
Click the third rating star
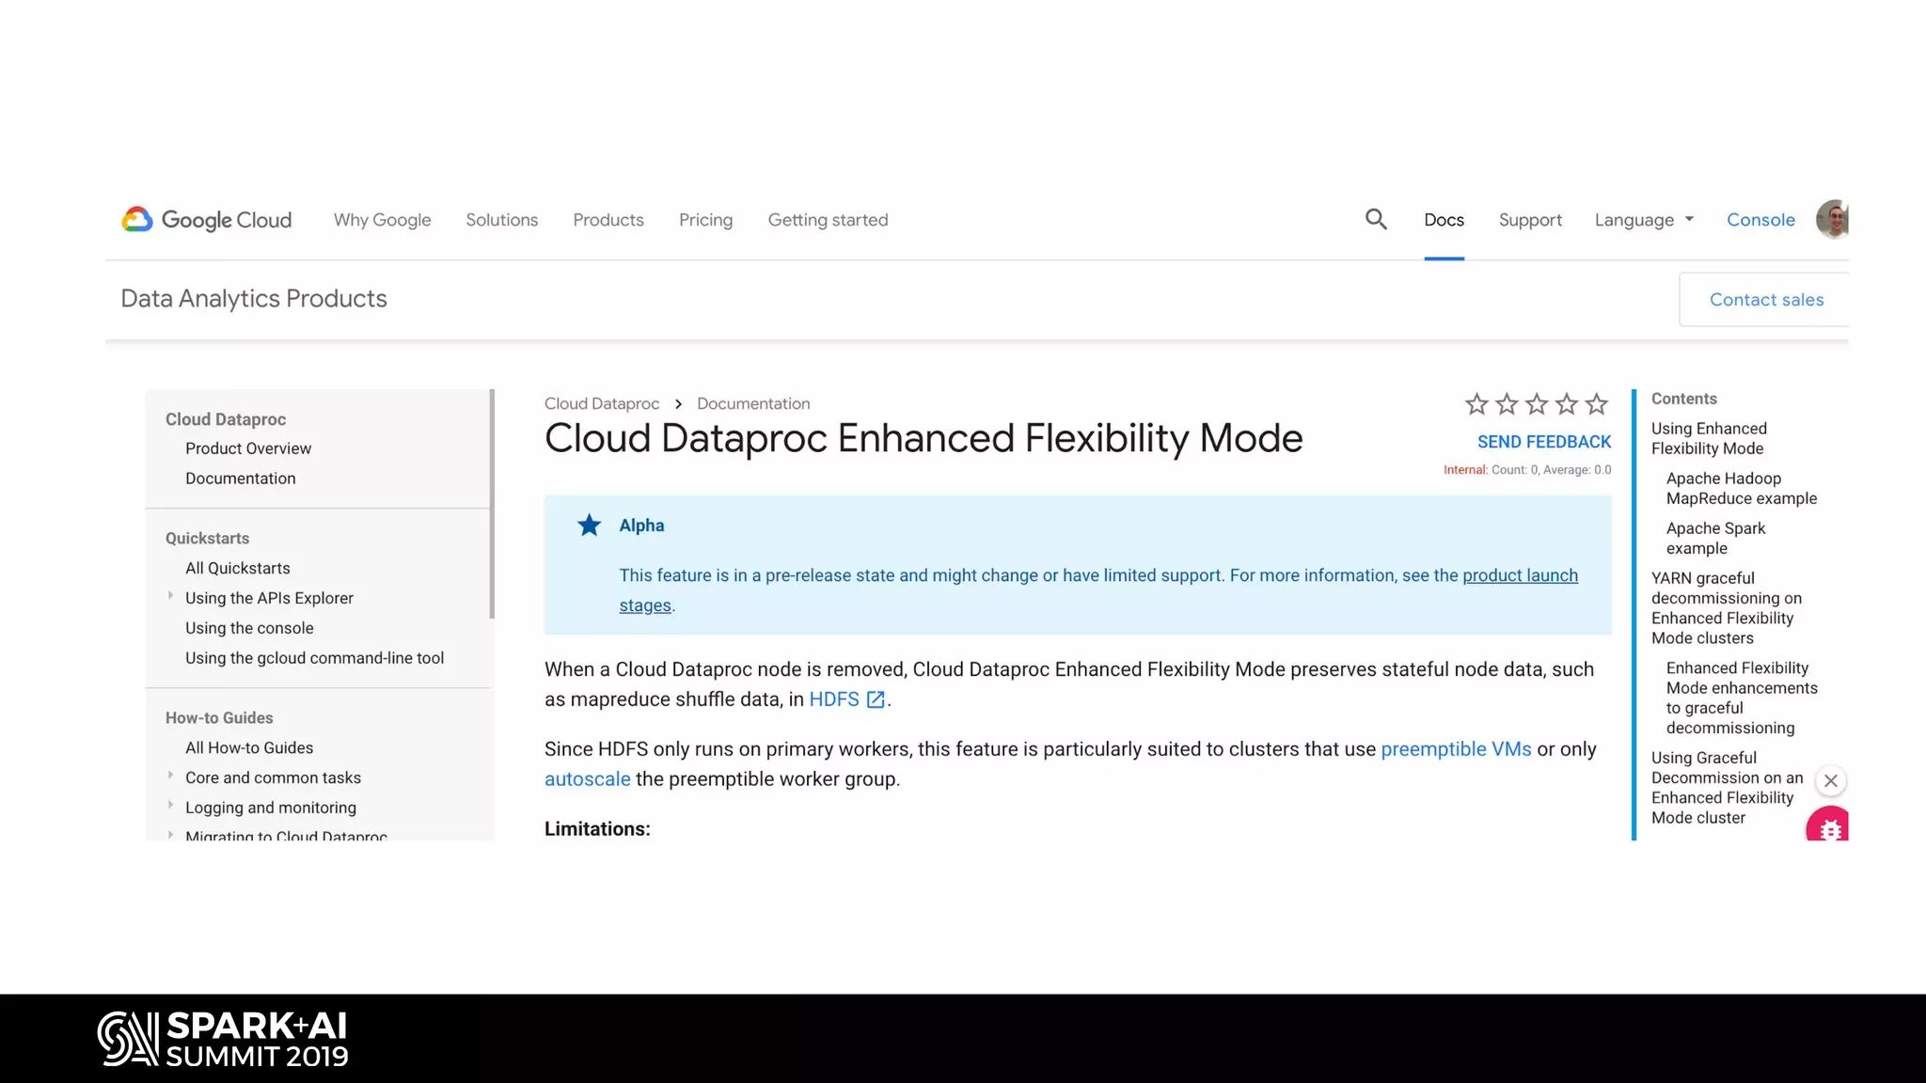coord(1537,404)
